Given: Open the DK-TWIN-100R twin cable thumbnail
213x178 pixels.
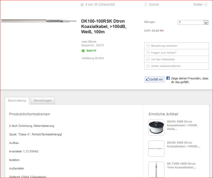Looking at the screenshot, I should 156,169.
